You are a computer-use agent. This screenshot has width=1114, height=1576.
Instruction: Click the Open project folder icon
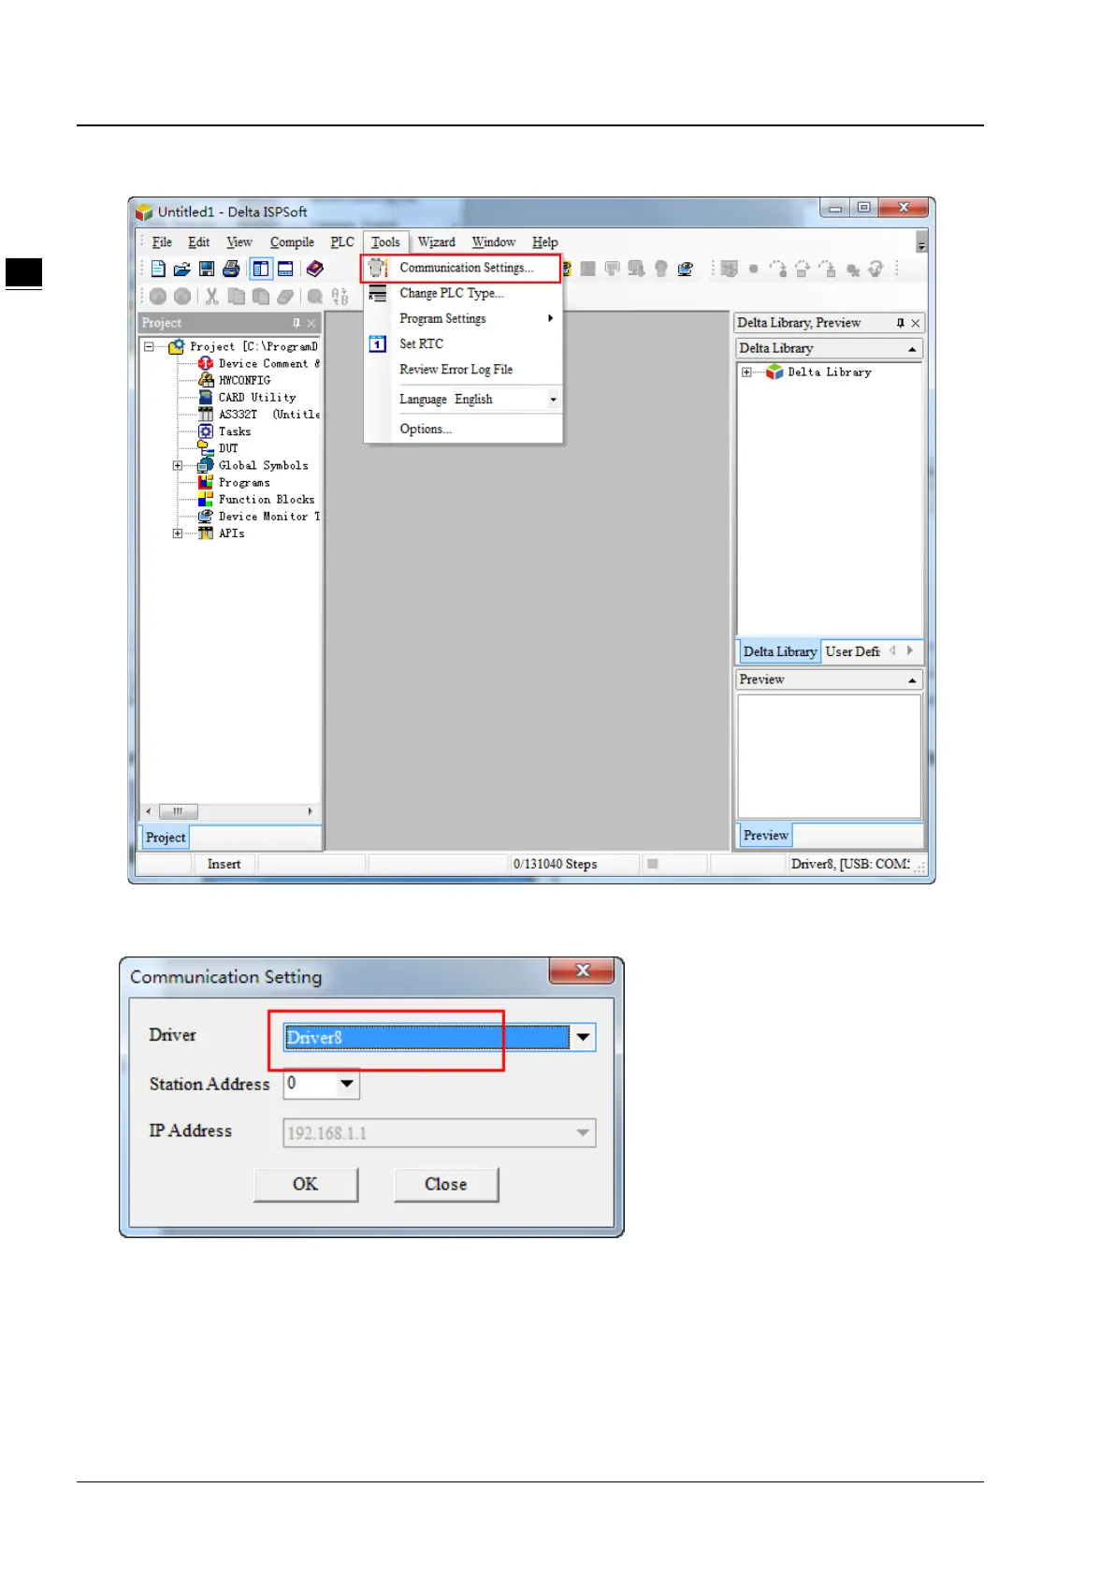182,270
